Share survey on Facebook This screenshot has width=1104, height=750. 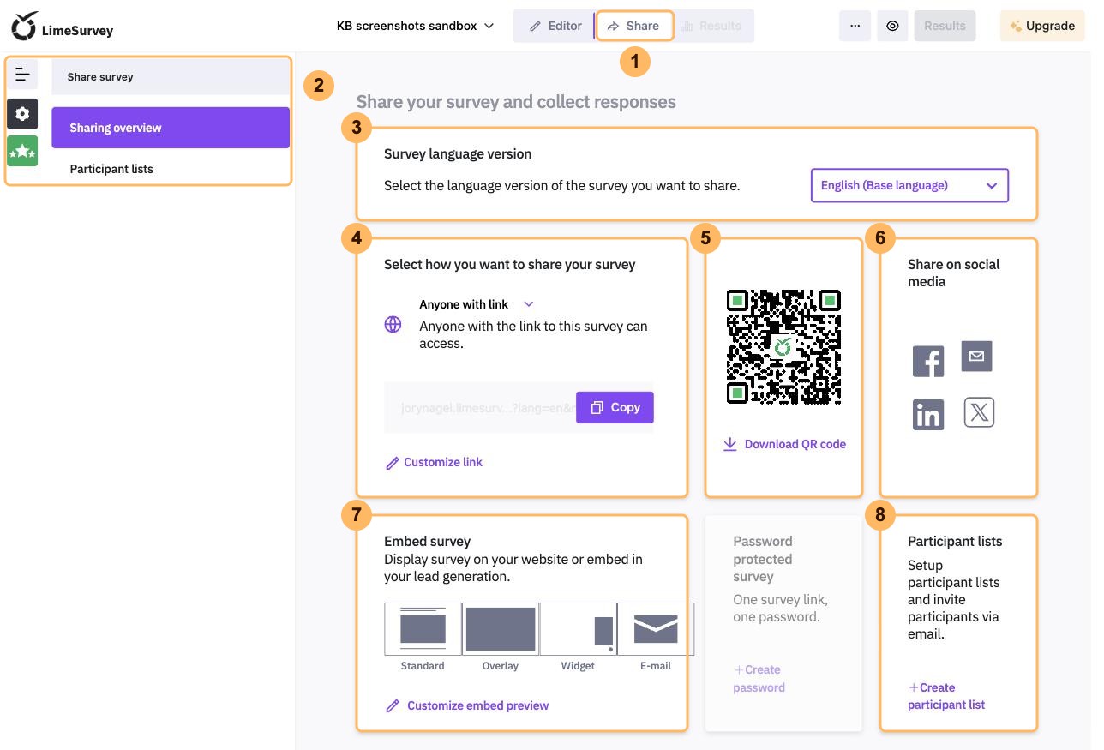[x=928, y=361]
